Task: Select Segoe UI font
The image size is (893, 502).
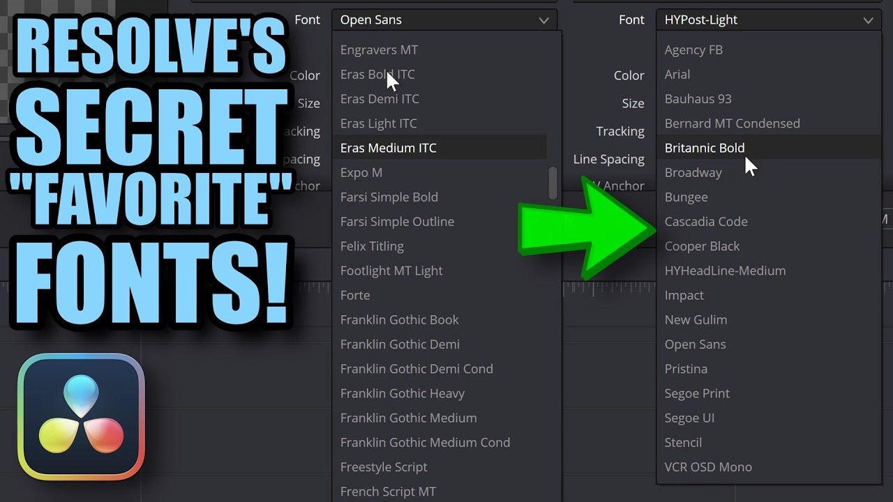Action: (x=690, y=418)
